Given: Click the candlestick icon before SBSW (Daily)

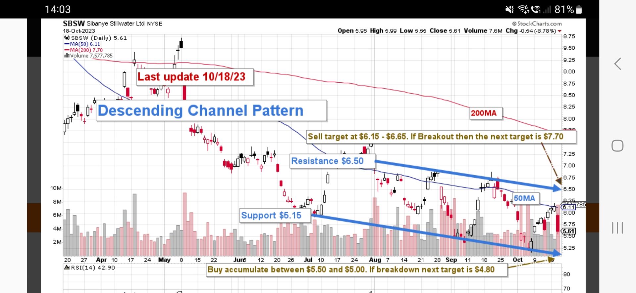Looking at the screenshot, I should click(x=67, y=38).
